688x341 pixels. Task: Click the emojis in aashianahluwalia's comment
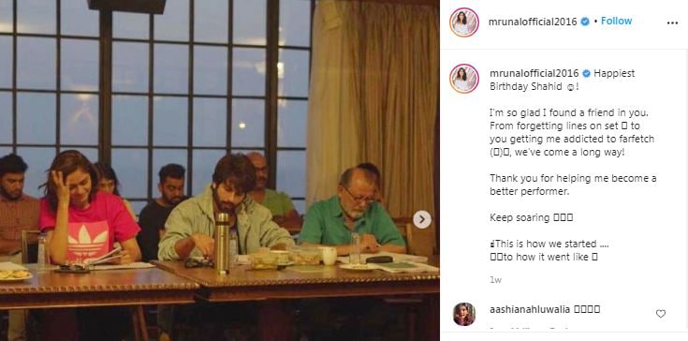[586, 309]
